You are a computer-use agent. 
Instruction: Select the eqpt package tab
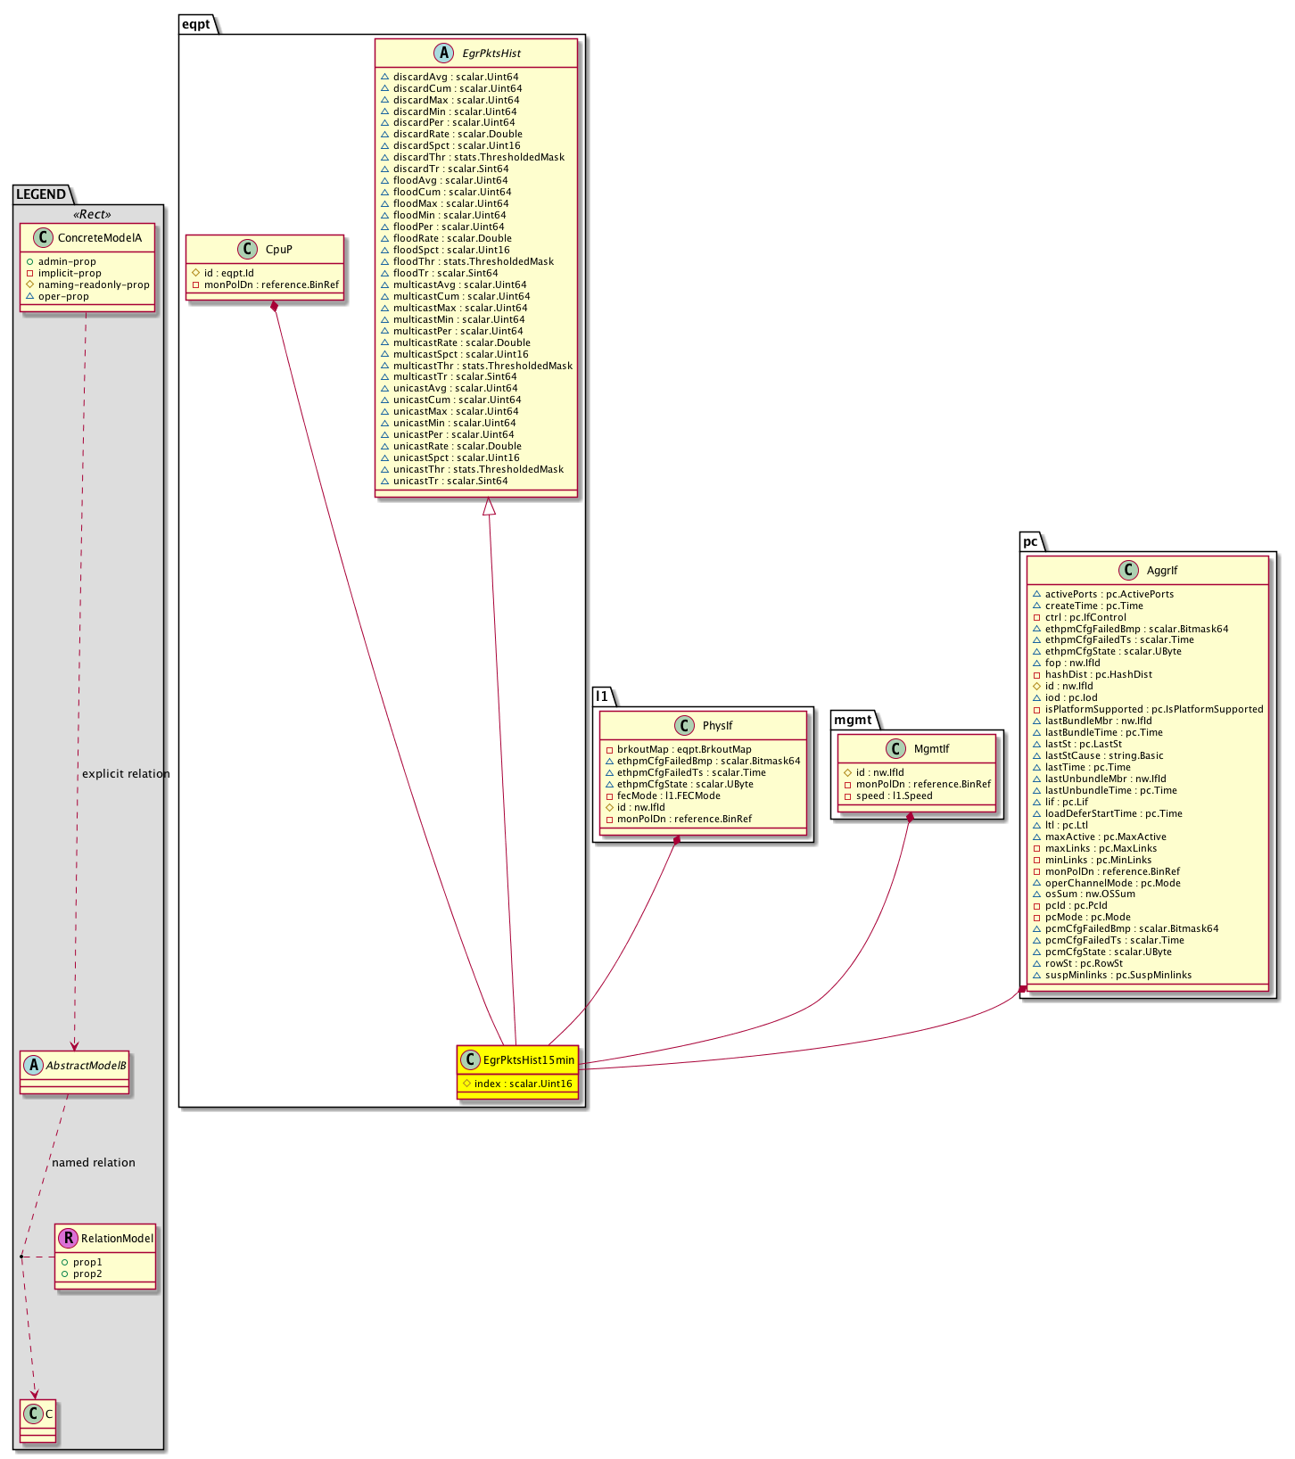[196, 24]
